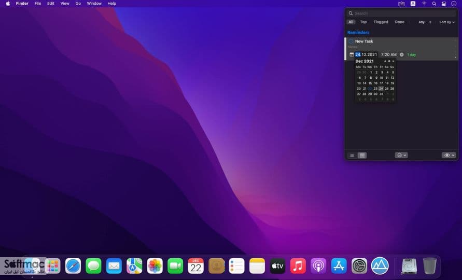
Task: Switch to expanded list view icon
Action: [x=362, y=156]
